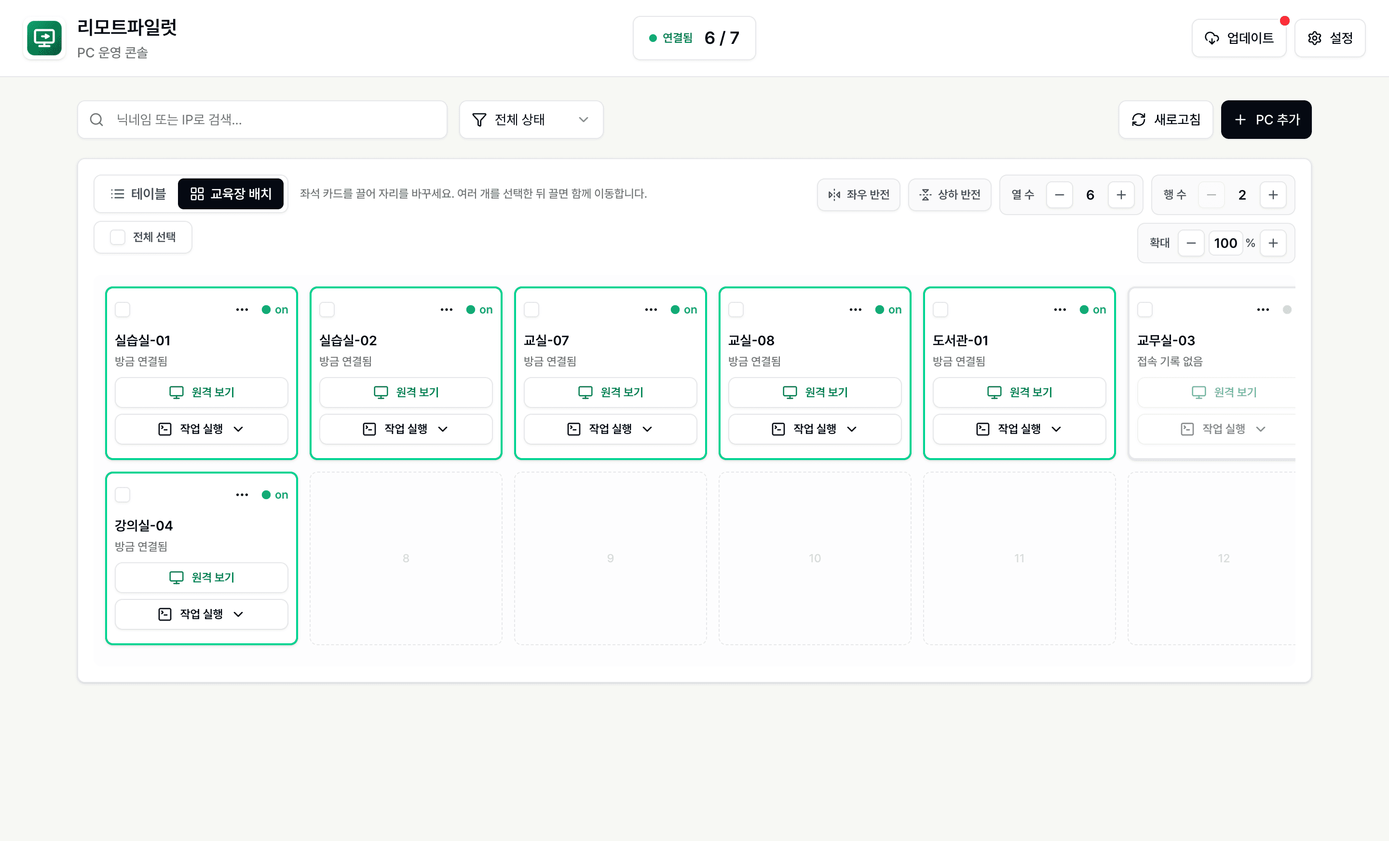Flip layout with 상하 반전
The height and width of the screenshot is (841, 1389).
click(949, 194)
